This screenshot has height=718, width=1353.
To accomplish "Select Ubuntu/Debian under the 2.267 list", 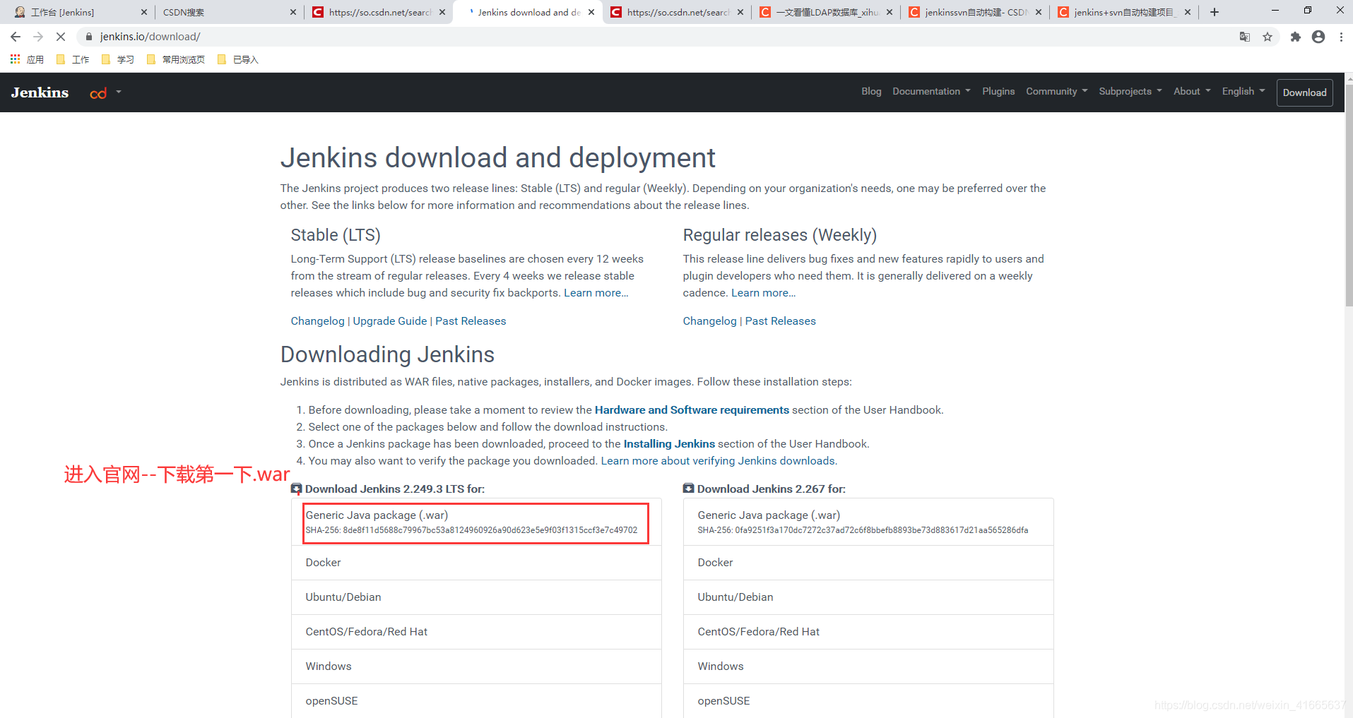I will click(x=868, y=597).
